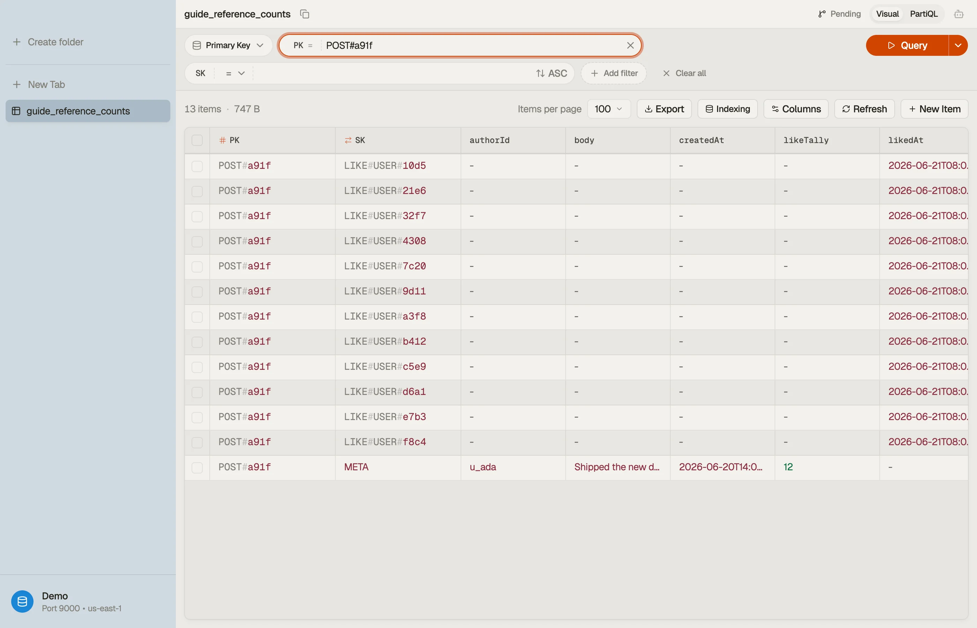Select all rows with header checkbox
977x628 pixels.
[197, 140]
